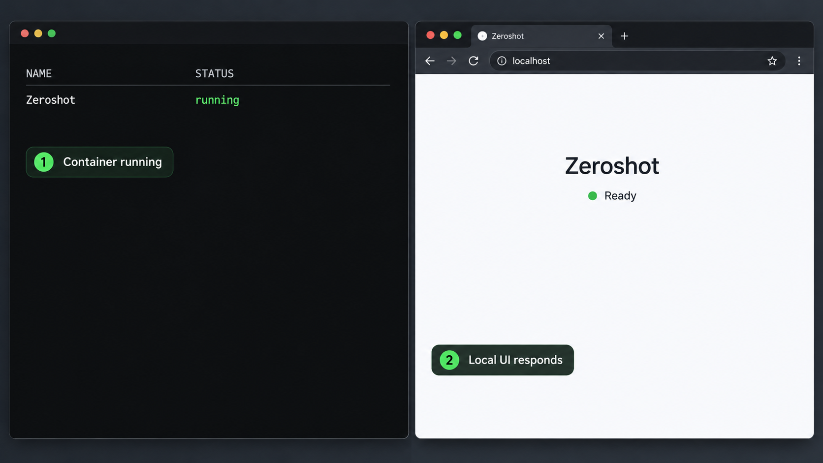Close the terminal window with red button

tap(25, 33)
